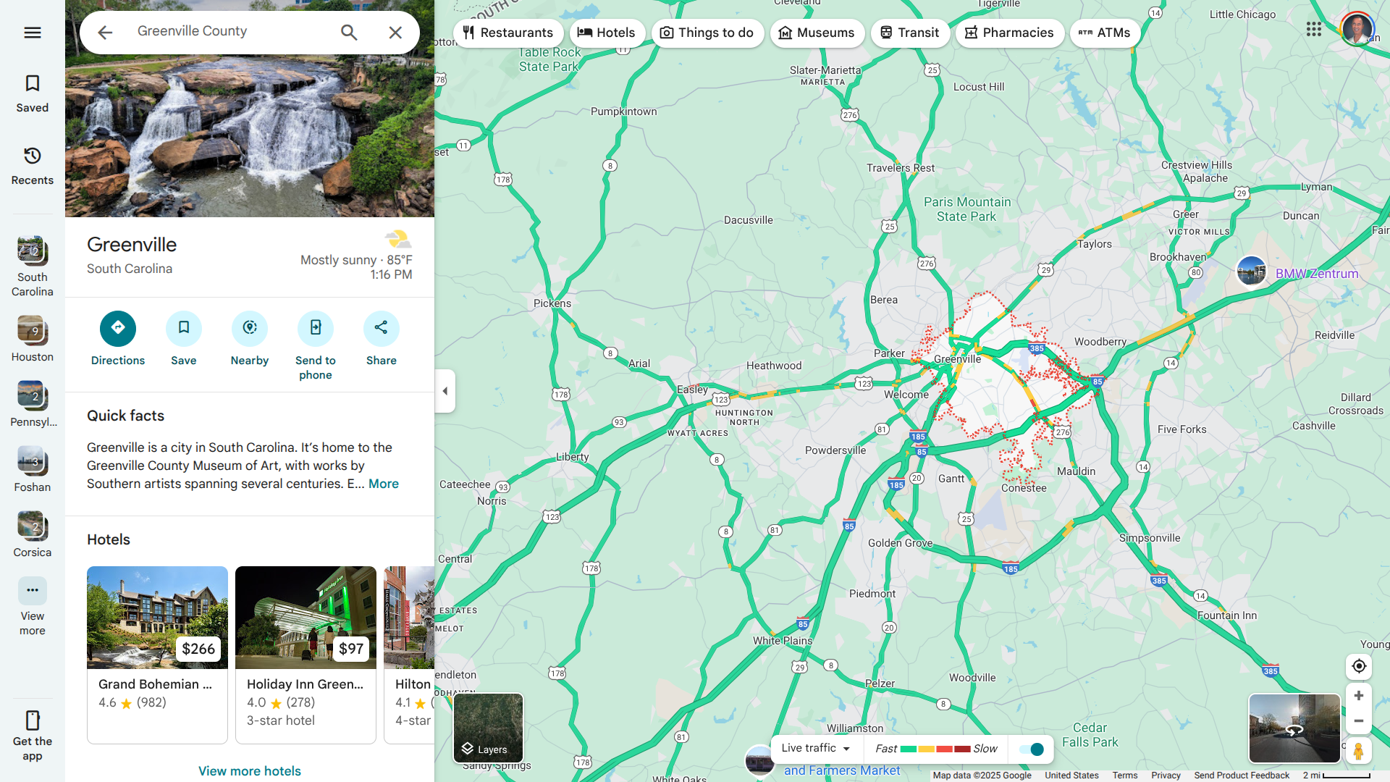Viewport: 1390px width, 782px height.
Task: Open the hamburger main menu
Action: (x=33, y=33)
